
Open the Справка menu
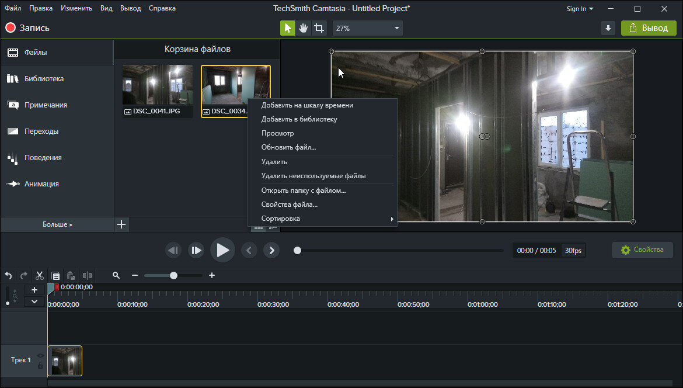162,8
